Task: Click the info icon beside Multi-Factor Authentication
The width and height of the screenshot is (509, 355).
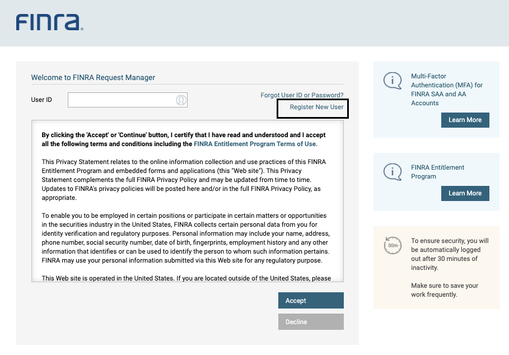Action: 392,81
